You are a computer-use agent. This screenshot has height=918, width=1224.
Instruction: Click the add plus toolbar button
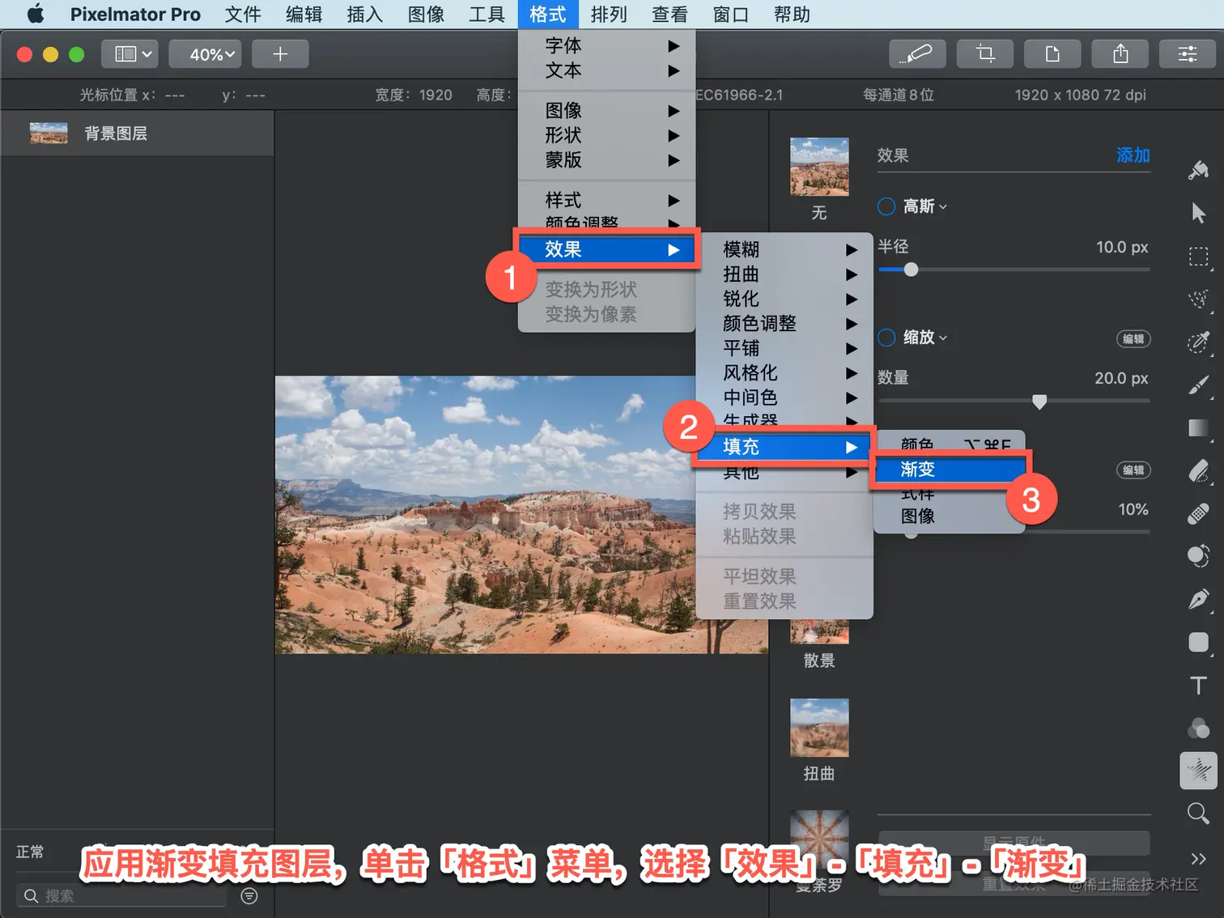coord(280,54)
